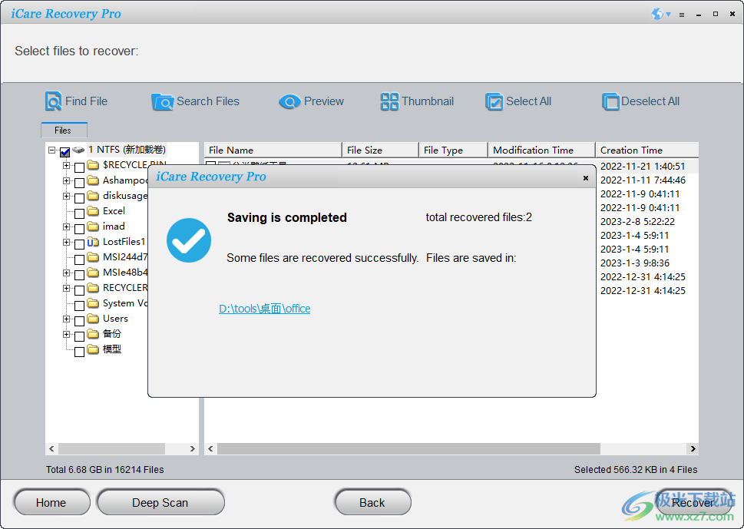Check the Users folder checkbox
744x529 pixels.
pos(80,318)
